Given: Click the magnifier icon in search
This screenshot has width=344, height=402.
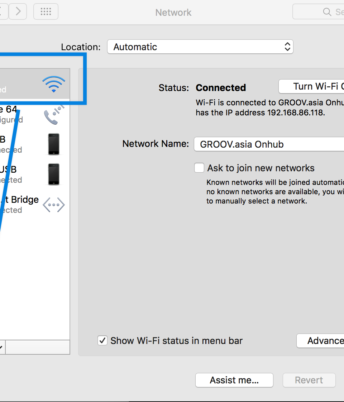Looking at the screenshot, I should pyautogui.click(x=327, y=12).
